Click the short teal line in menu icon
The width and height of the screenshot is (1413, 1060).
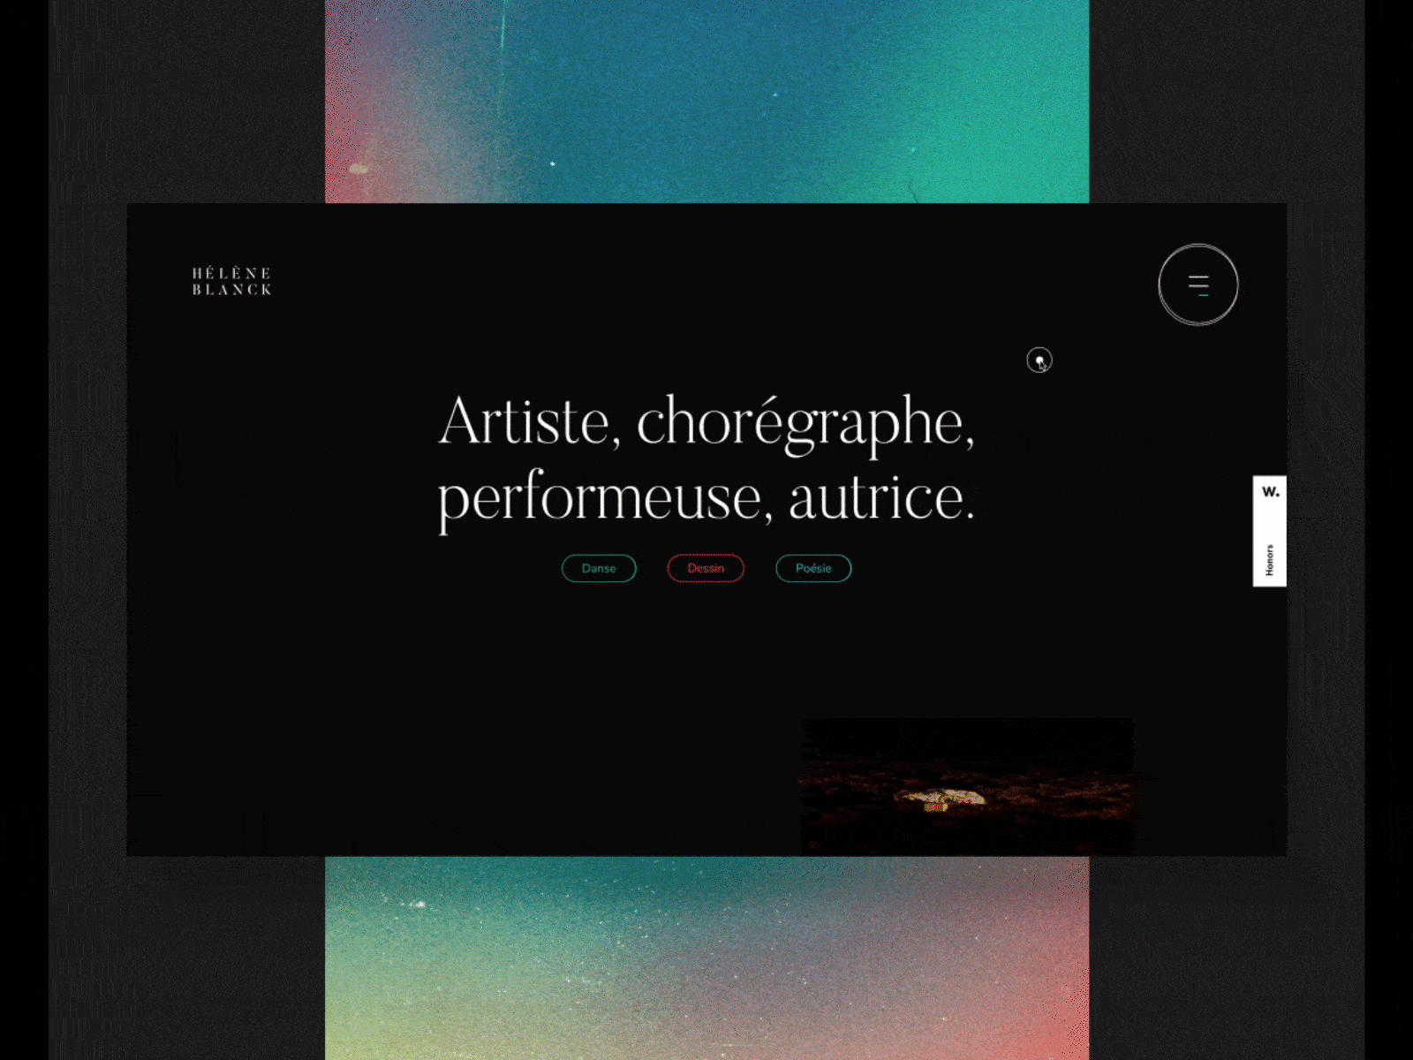(x=1203, y=295)
